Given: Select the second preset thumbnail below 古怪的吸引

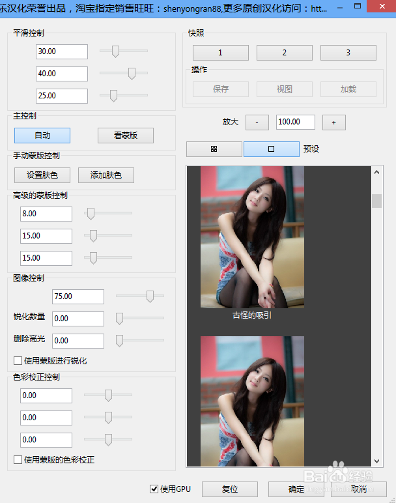Looking at the screenshot, I should 252,401.
